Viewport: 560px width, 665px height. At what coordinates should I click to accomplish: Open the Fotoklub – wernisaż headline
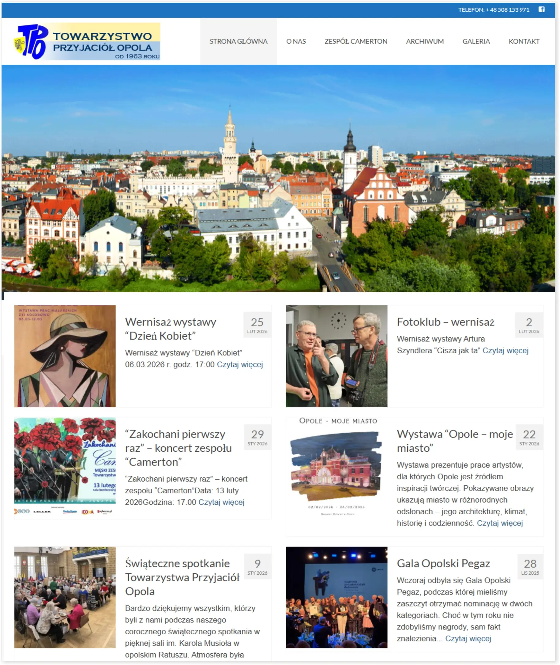tap(446, 322)
